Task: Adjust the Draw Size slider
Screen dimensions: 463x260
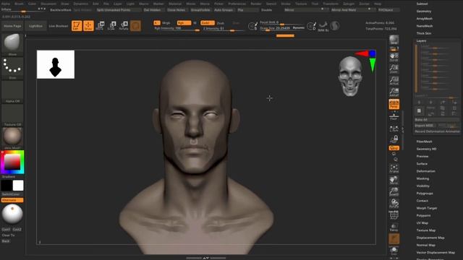Action: coord(282,28)
